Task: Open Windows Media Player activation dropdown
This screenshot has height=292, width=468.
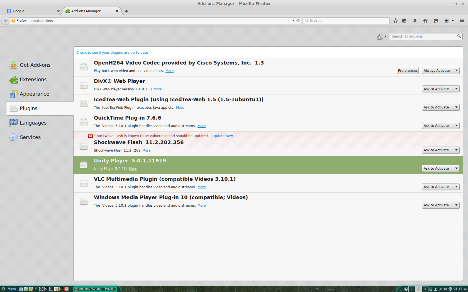Action: tap(441, 205)
